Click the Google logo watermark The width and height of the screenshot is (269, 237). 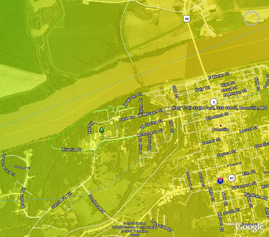(249, 227)
